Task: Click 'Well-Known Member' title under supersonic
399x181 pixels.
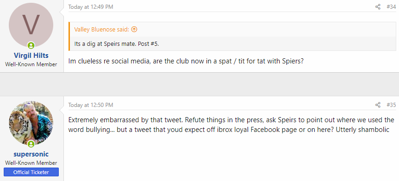Action: 31,162
